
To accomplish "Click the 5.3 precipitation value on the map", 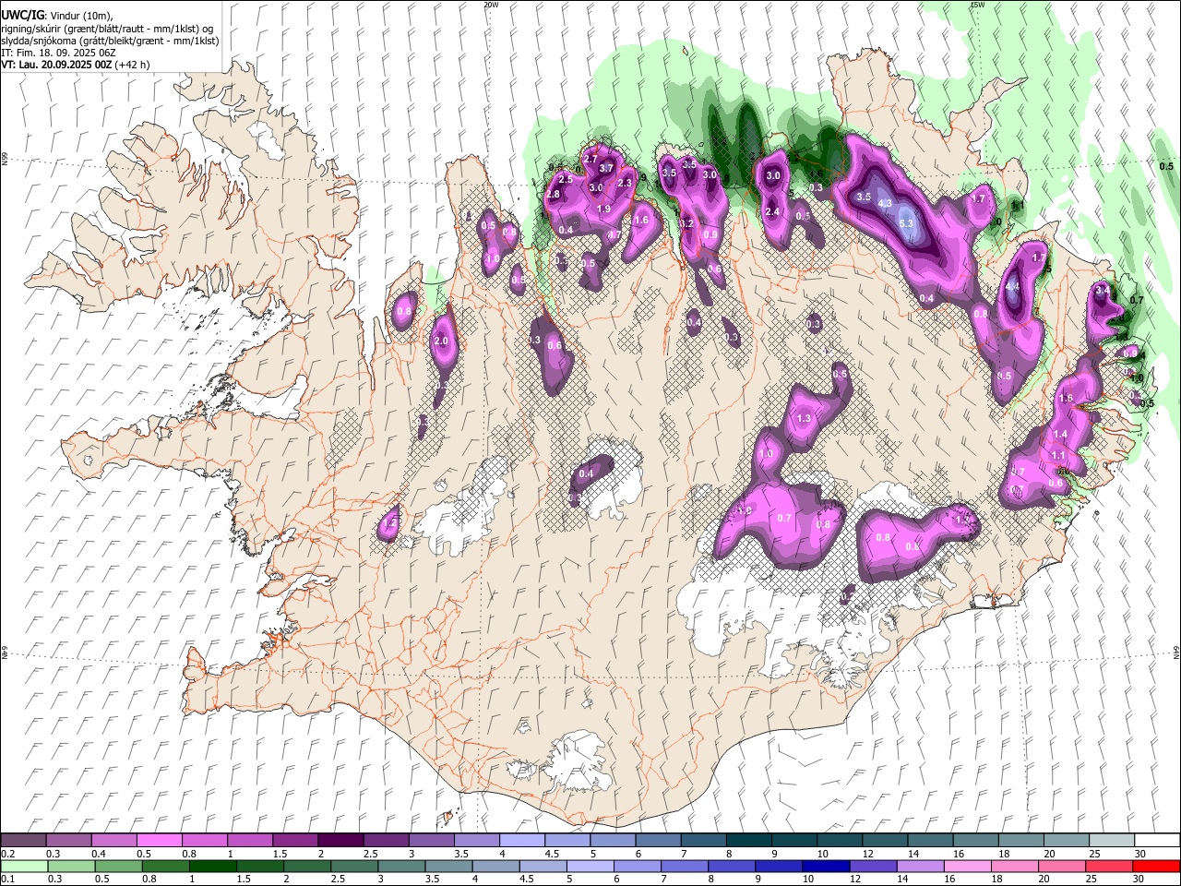I will pos(905,223).
